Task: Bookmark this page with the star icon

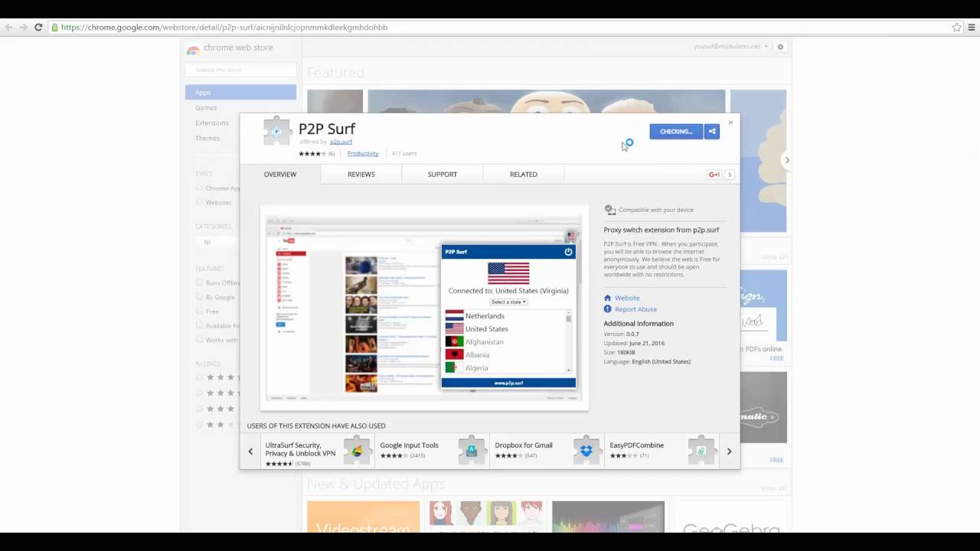Action: 956,27
